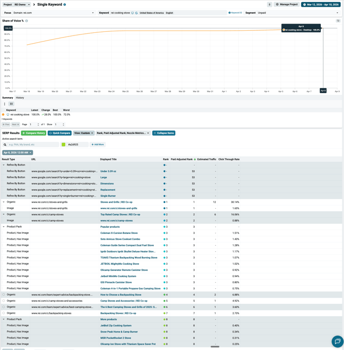Open the chat support widget
This screenshot has width=344, height=350.
[x=337, y=341]
